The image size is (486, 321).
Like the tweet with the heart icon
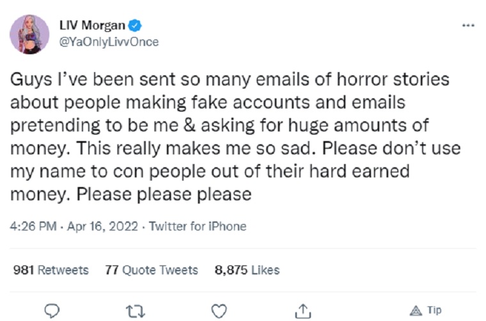[x=219, y=310]
